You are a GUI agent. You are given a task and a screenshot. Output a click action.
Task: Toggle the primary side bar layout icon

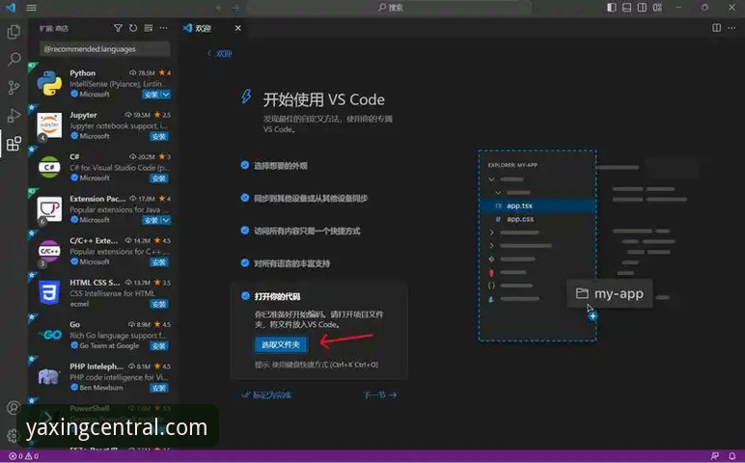612,7
